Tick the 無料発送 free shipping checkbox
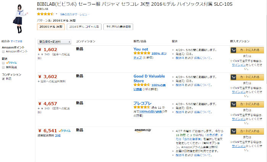This screenshot has width=267, height=162. (x=3, y=67)
